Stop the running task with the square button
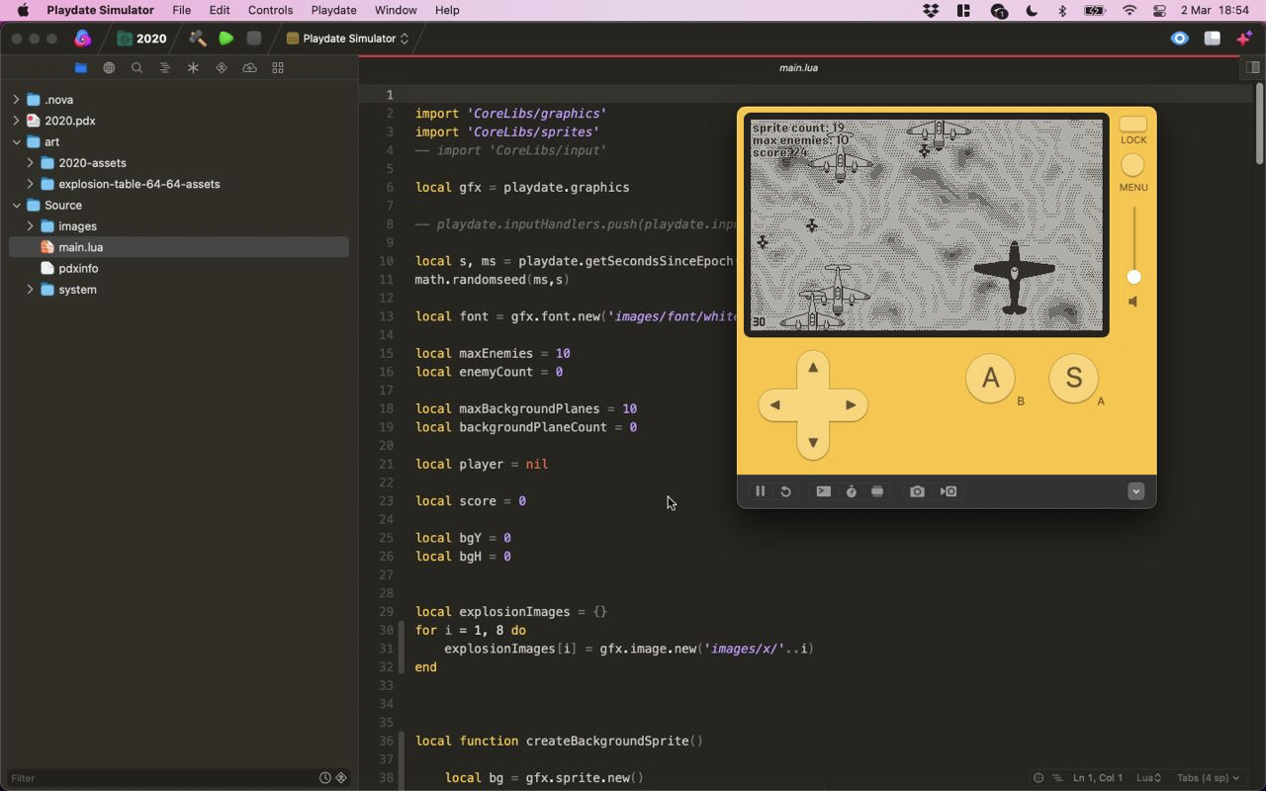This screenshot has width=1266, height=791. pos(254,39)
